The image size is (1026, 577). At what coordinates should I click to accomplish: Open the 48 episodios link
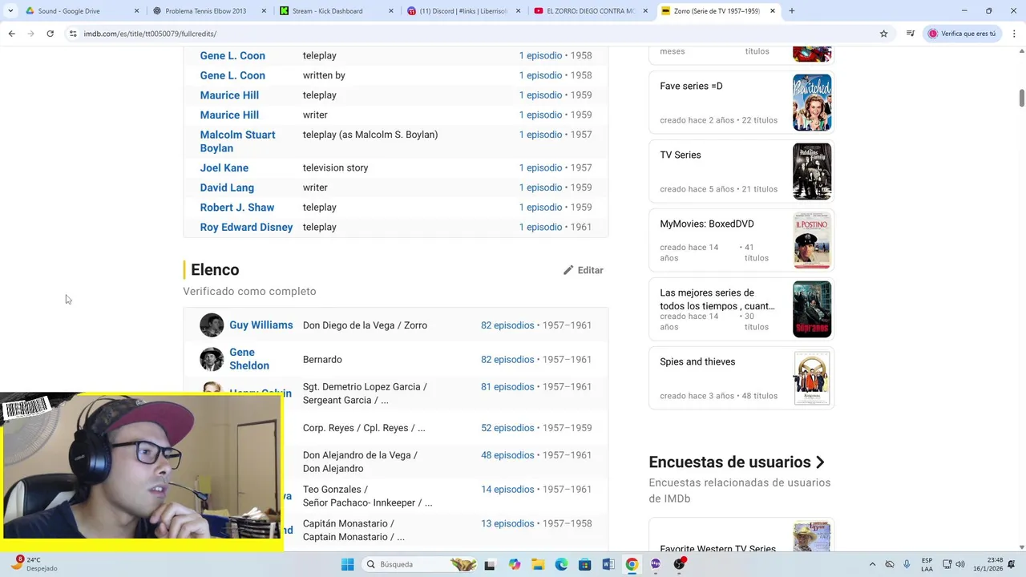pos(507,455)
